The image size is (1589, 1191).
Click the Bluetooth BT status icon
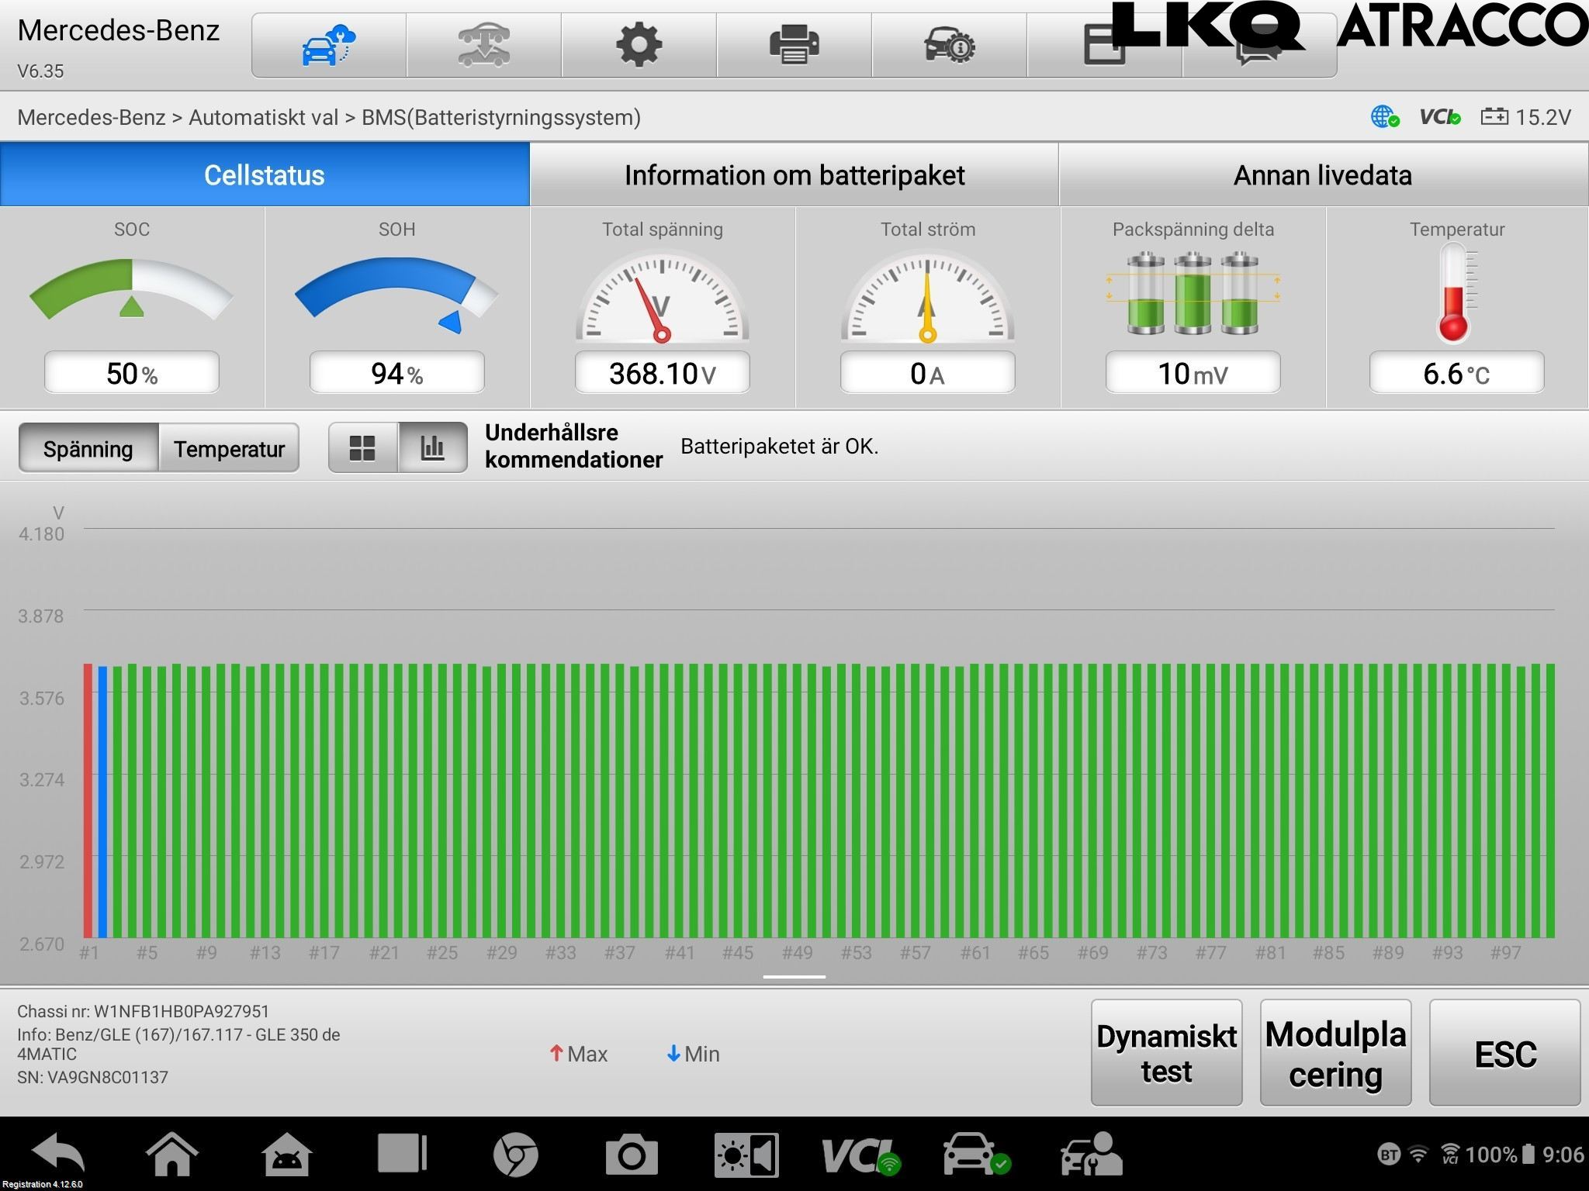pos(1389,1155)
